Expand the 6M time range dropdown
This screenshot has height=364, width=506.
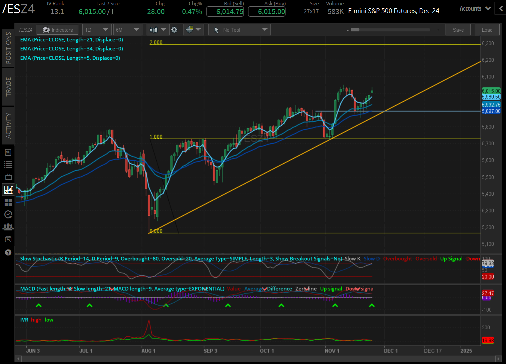pos(128,29)
